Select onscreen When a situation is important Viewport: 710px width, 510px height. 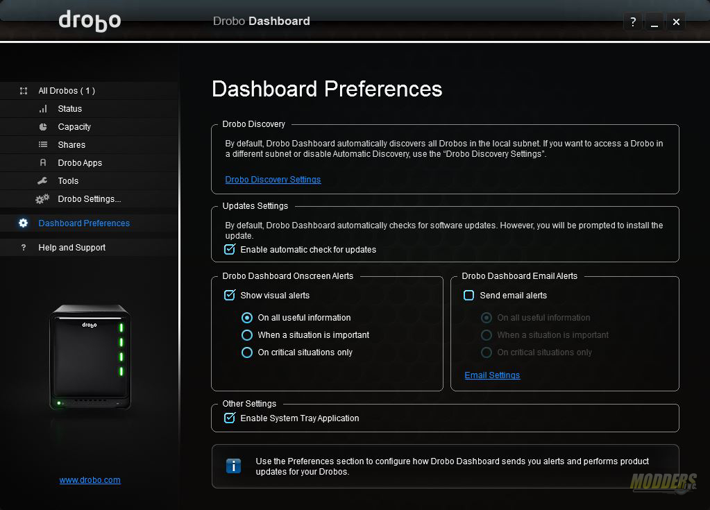pos(247,335)
